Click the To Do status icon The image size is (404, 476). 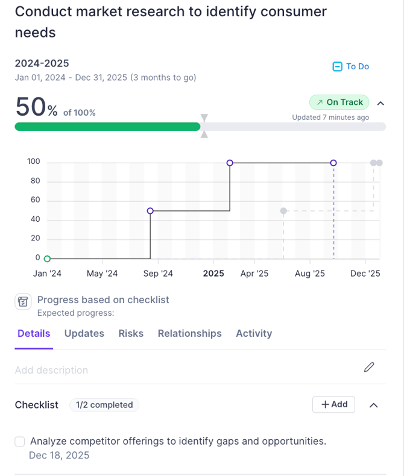(x=338, y=66)
